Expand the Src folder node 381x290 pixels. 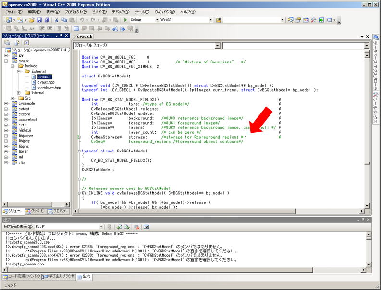[12, 98]
